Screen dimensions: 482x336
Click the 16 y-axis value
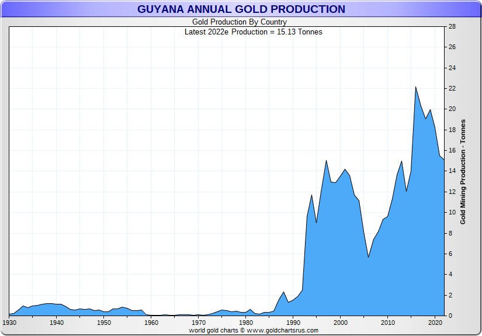pos(452,150)
